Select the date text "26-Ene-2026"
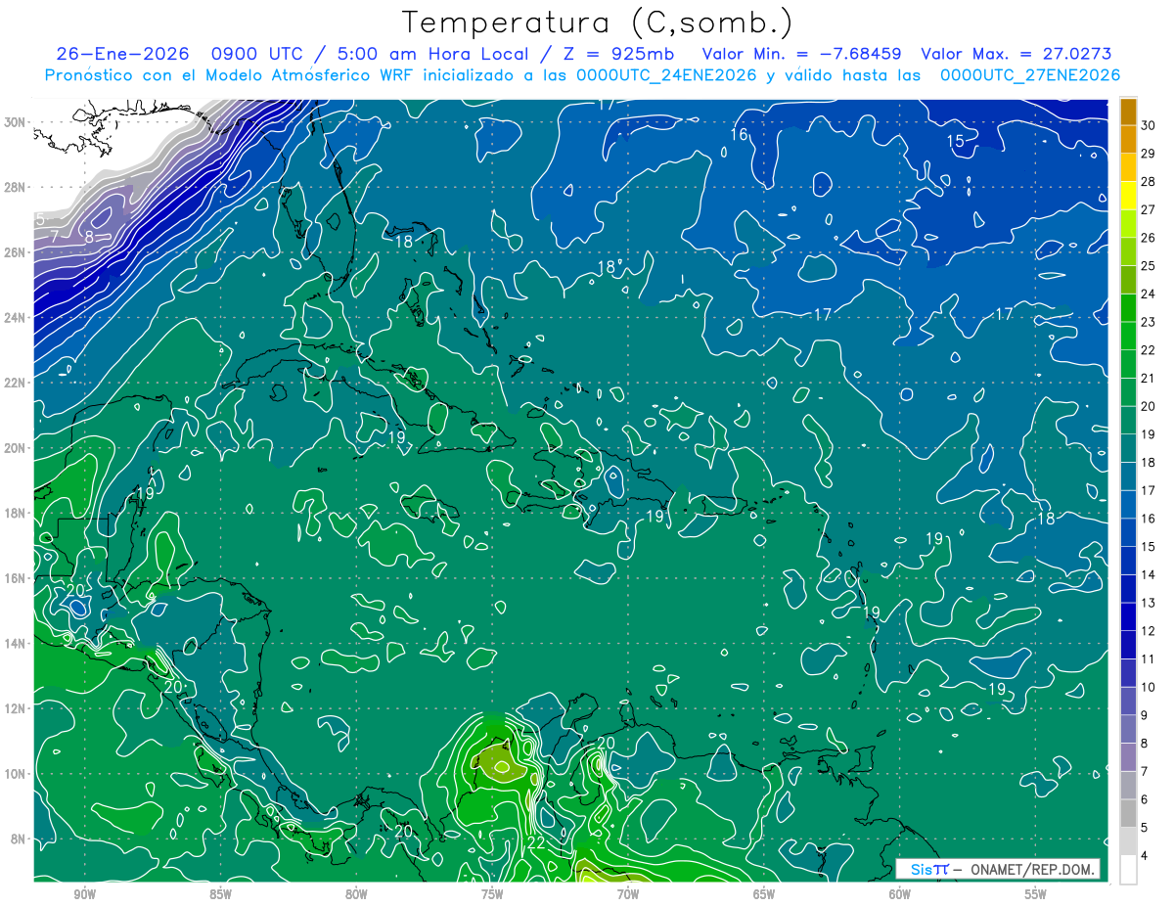This screenshot has height=907, width=1174. tap(120, 54)
